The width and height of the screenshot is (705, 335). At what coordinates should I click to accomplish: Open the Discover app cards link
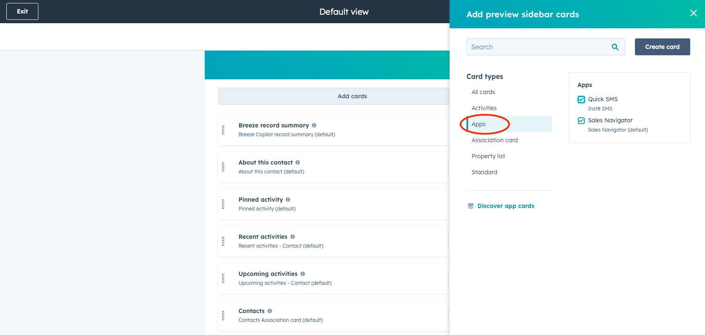point(505,206)
